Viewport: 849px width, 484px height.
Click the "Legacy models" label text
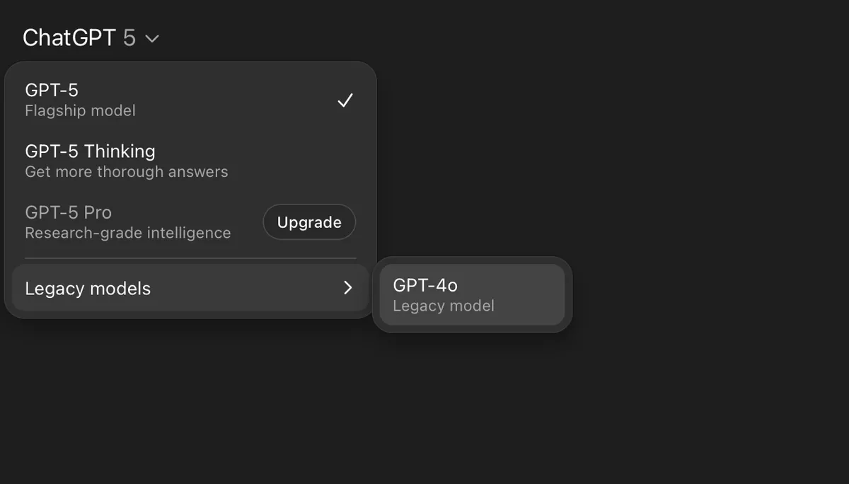pos(88,289)
